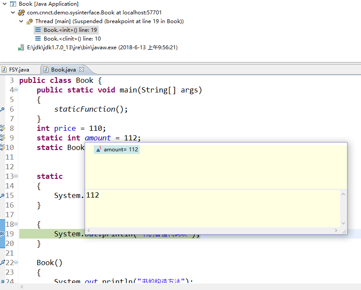The height and width of the screenshot is (290, 361).
Task: Click the staticFunction() call on line 6
Action: pyautogui.click(x=91, y=109)
